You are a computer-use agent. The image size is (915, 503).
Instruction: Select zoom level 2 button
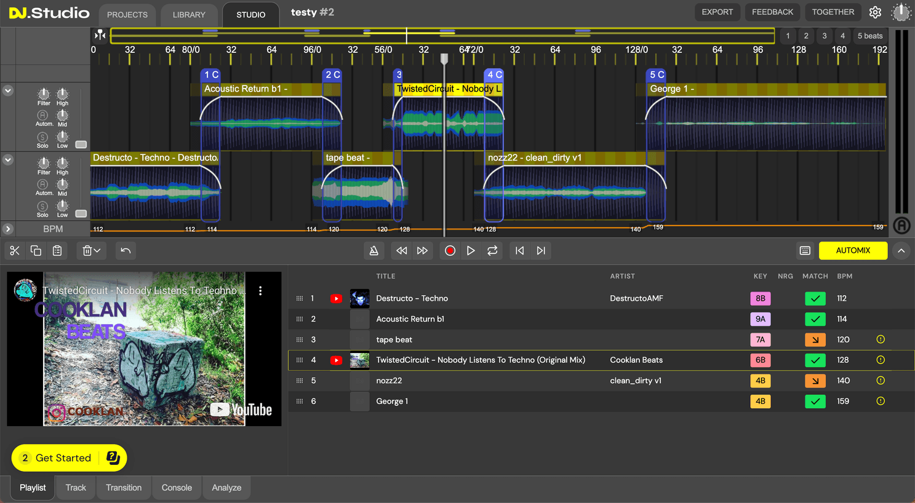pyautogui.click(x=806, y=36)
